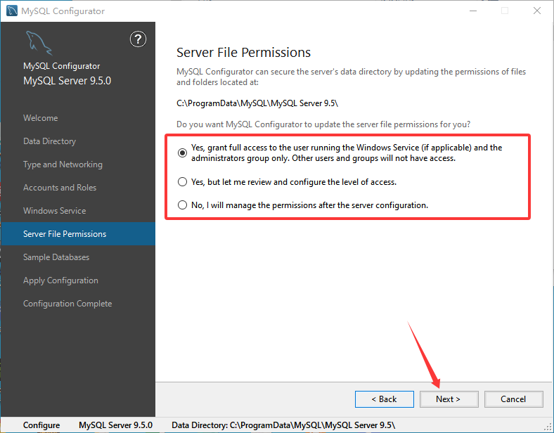554x433 pixels.
Task: Choose review and configure access radio option
Action: pos(183,181)
